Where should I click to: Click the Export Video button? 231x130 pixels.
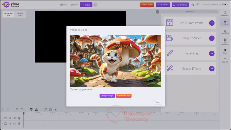click(147, 5)
